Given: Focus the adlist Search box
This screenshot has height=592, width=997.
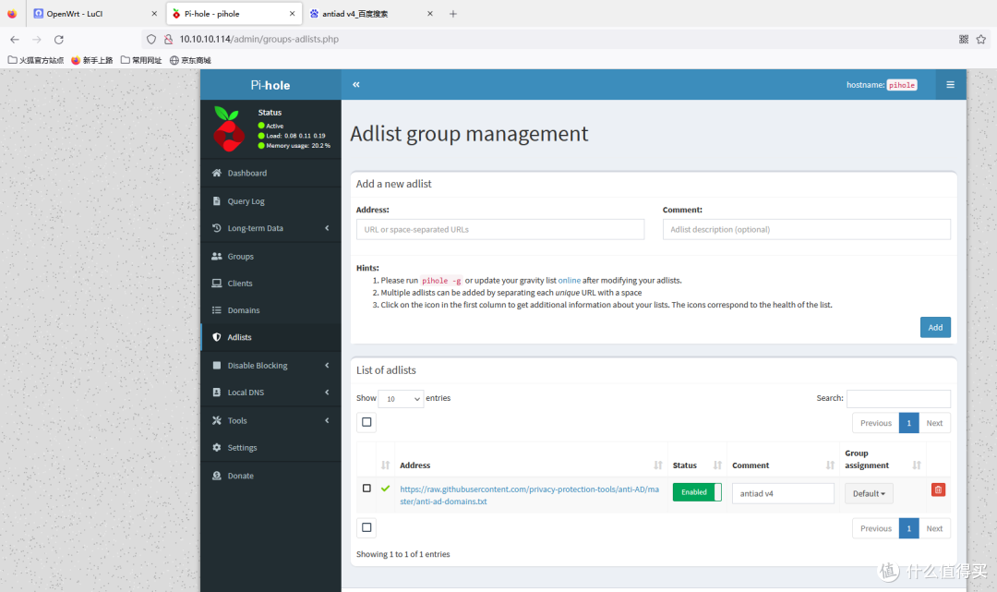Looking at the screenshot, I should [x=898, y=399].
